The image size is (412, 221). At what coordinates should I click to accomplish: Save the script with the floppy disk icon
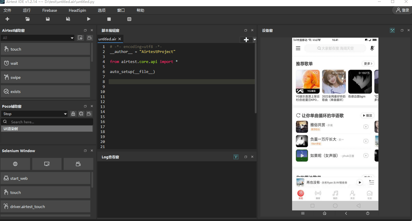[48, 19]
